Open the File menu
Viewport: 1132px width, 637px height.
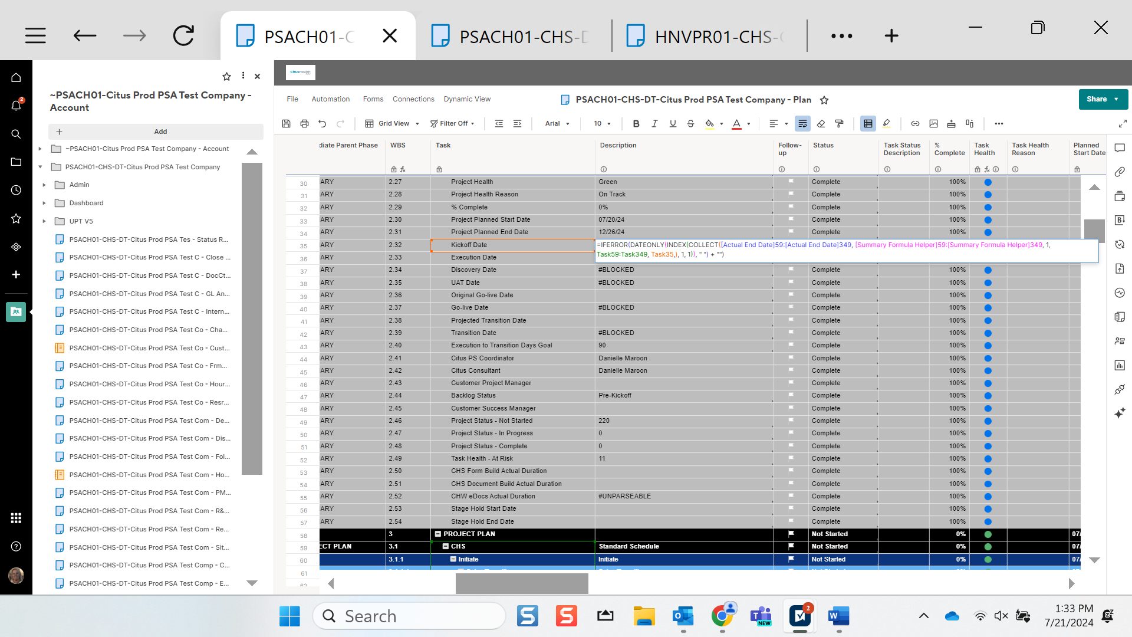[292, 99]
